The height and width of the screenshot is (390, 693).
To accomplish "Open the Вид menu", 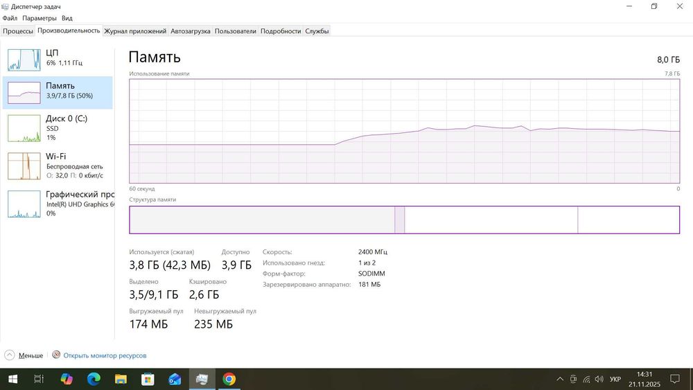I will (67, 18).
